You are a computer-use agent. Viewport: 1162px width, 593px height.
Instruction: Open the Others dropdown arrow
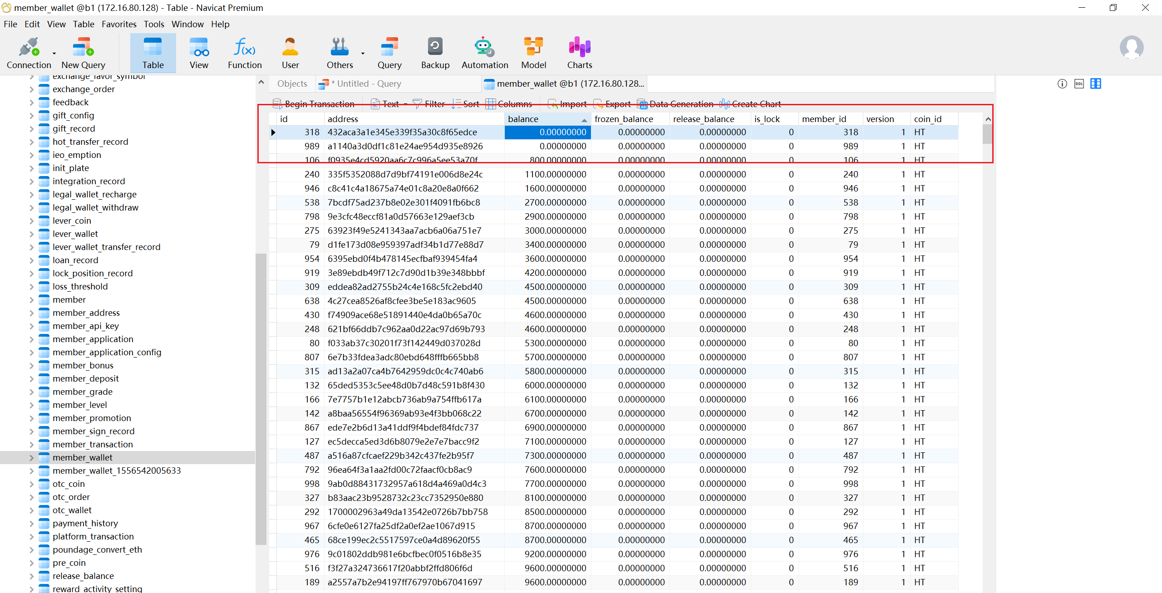click(363, 54)
